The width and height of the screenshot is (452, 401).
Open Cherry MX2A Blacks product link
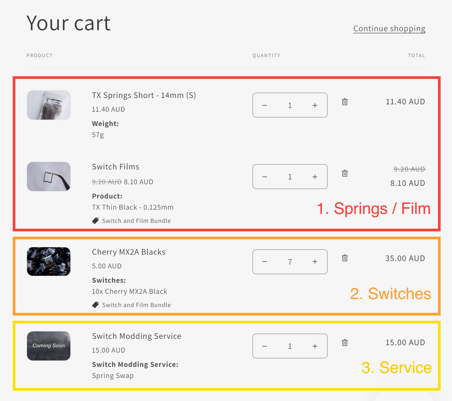click(129, 252)
